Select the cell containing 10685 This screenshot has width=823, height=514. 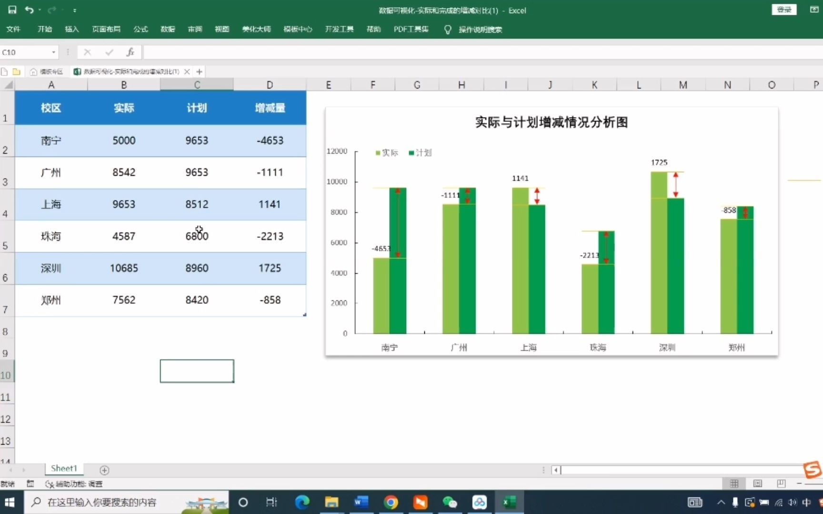[124, 268]
